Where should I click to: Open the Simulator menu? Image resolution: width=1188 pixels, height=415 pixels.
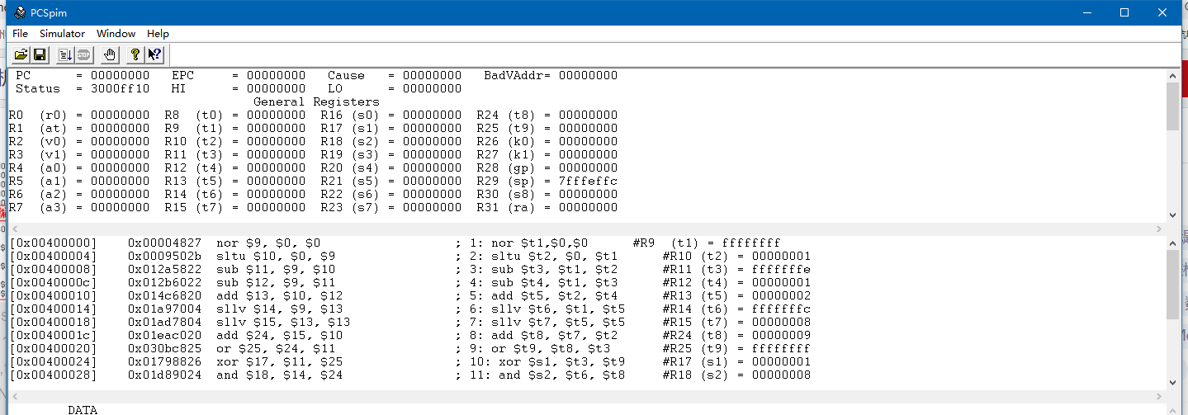[x=62, y=34]
